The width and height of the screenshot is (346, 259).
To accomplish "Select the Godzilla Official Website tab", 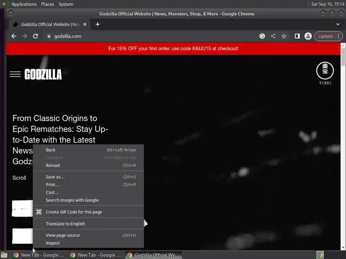I will click(50, 24).
